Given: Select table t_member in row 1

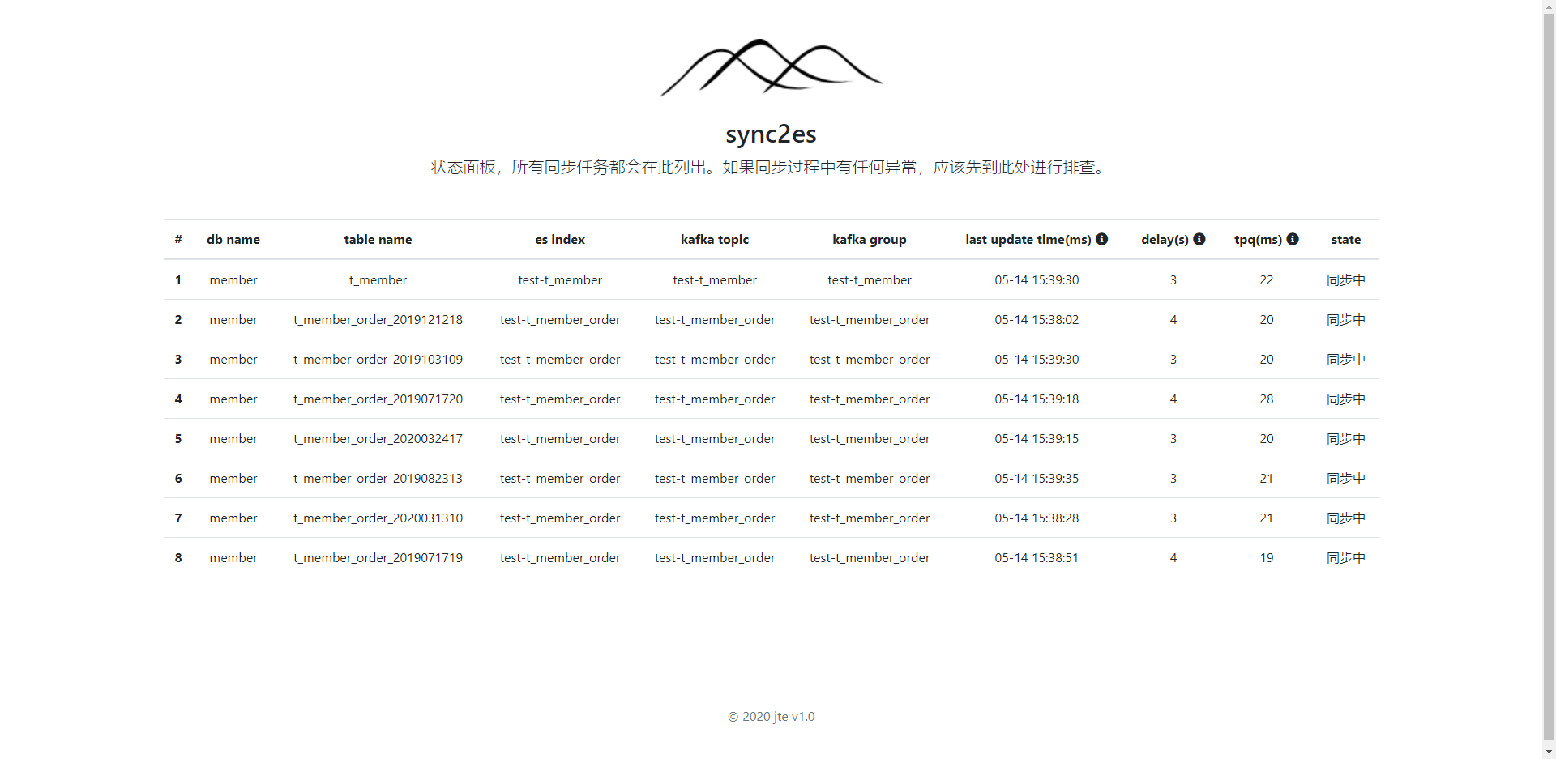Looking at the screenshot, I should coord(378,280).
